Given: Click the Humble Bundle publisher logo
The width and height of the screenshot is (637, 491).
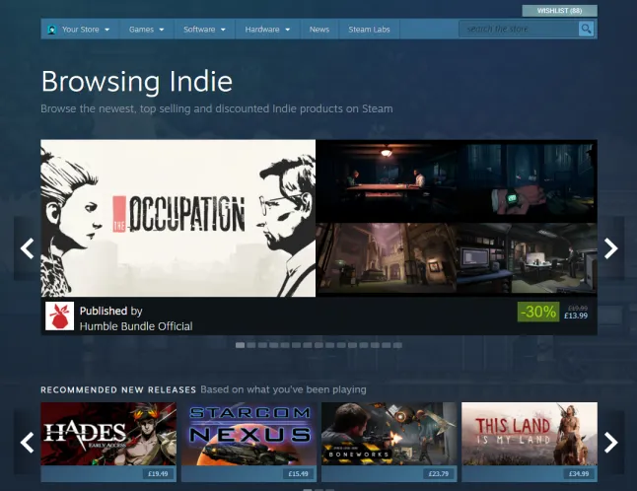Looking at the screenshot, I should point(60,316).
